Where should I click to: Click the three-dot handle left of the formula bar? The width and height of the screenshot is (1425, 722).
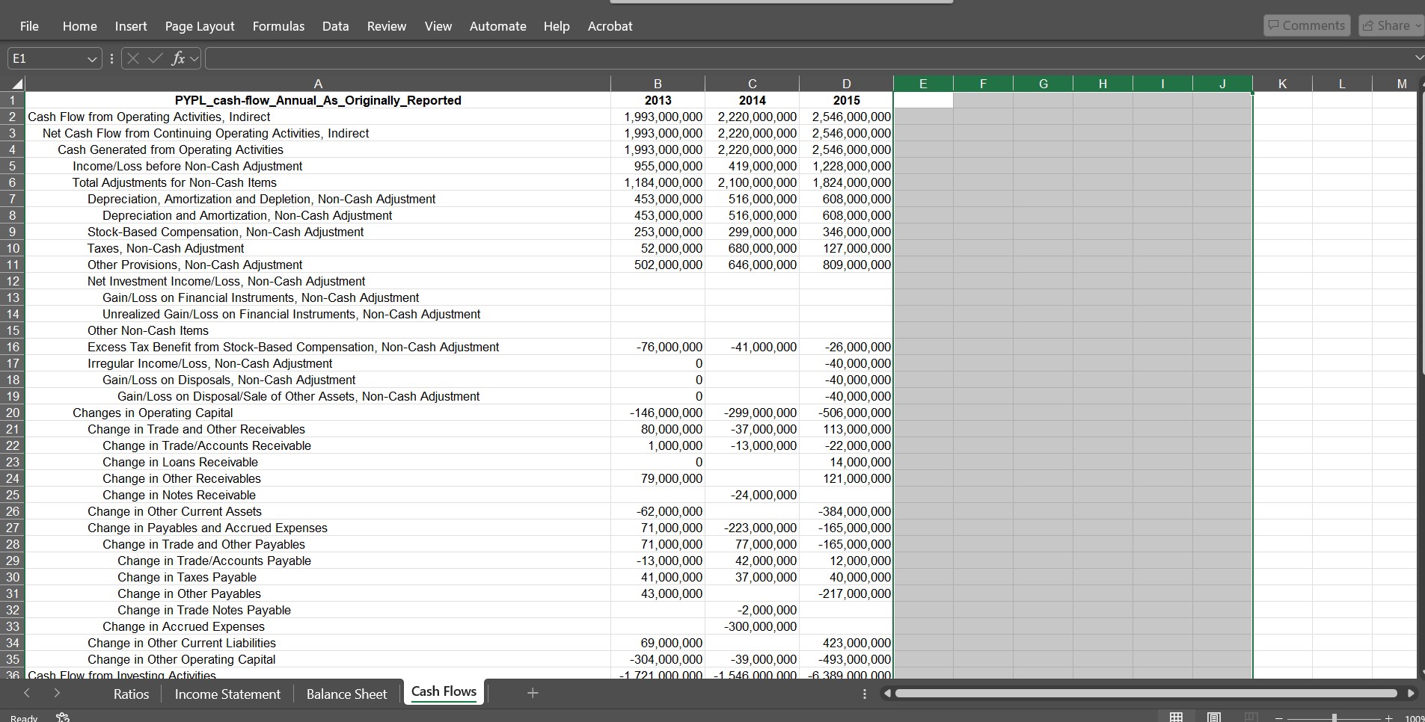pyautogui.click(x=111, y=58)
